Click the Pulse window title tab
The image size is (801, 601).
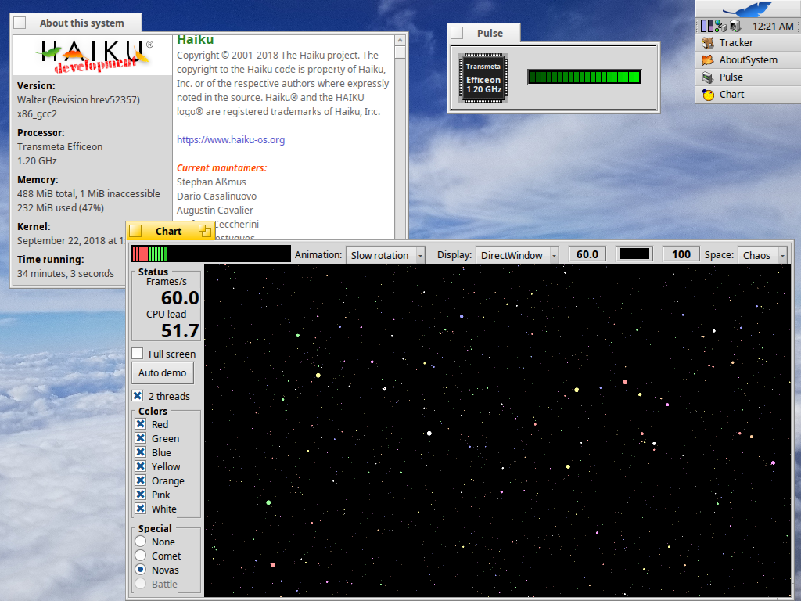pyautogui.click(x=483, y=33)
